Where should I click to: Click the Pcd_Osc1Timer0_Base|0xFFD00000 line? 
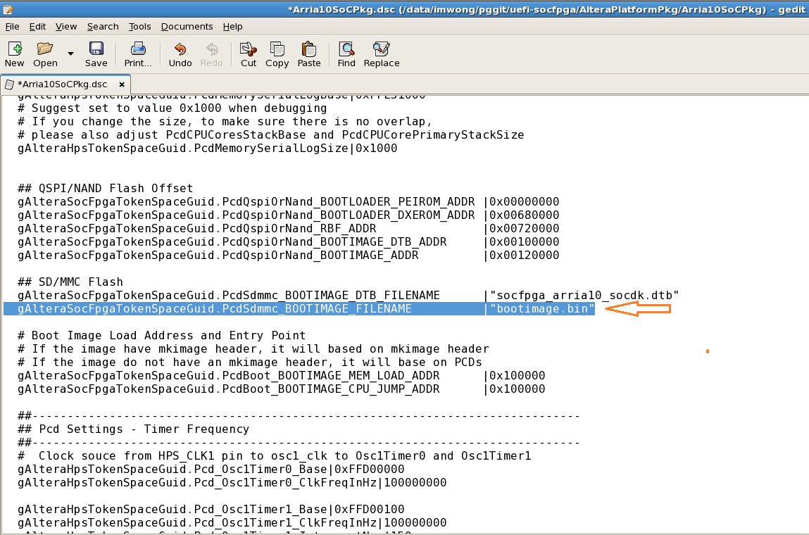pyautogui.click(x=211, y=469)
